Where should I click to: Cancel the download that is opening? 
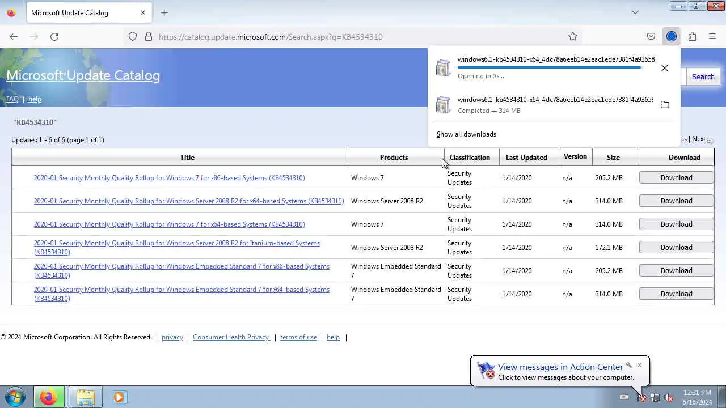tap(665, 68)
